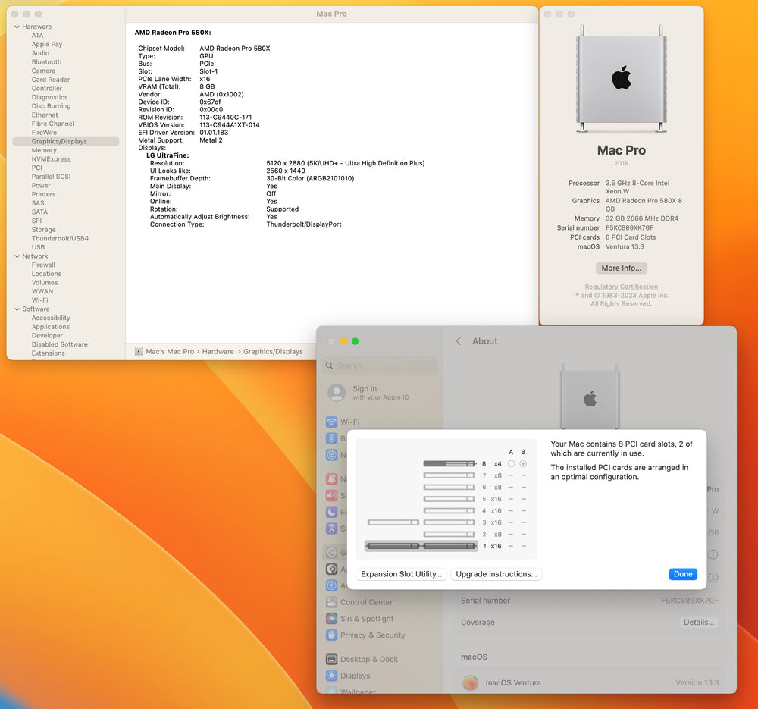Click the Wi-Fi icon in Settings sidebar

331,422
